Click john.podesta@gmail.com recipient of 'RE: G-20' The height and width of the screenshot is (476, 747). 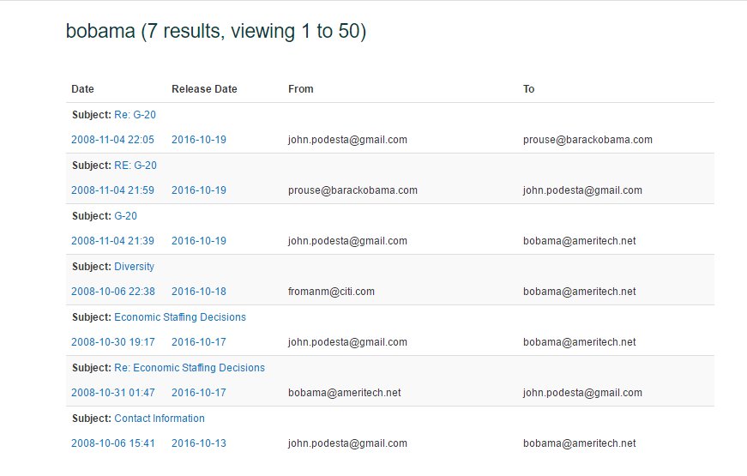(582, 190)
